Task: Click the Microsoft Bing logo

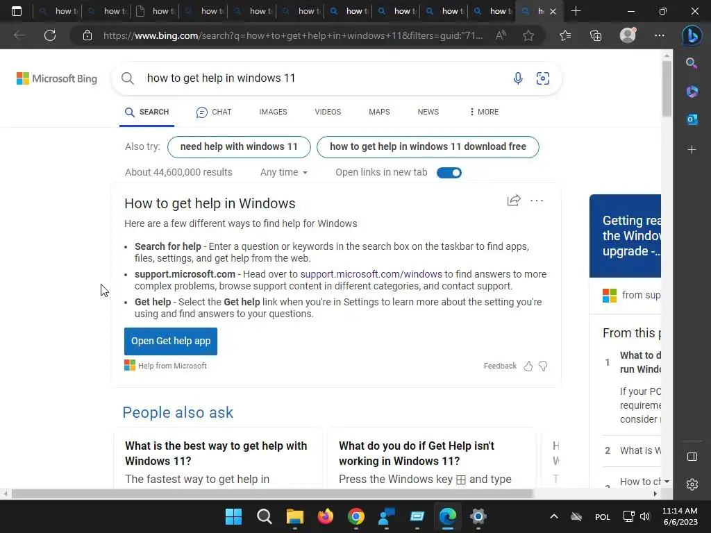Action: click(57, 78)
